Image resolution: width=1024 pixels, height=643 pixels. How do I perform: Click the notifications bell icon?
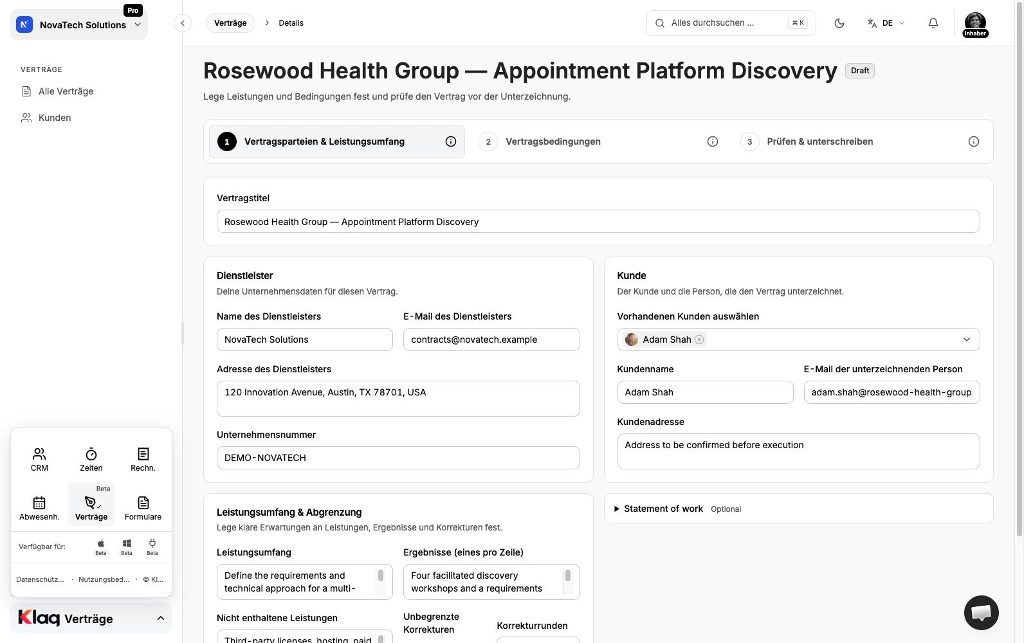(x=933, y=23)
